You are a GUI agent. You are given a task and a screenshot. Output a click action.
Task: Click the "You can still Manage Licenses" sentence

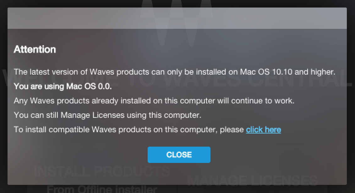[x=107, y=115]
